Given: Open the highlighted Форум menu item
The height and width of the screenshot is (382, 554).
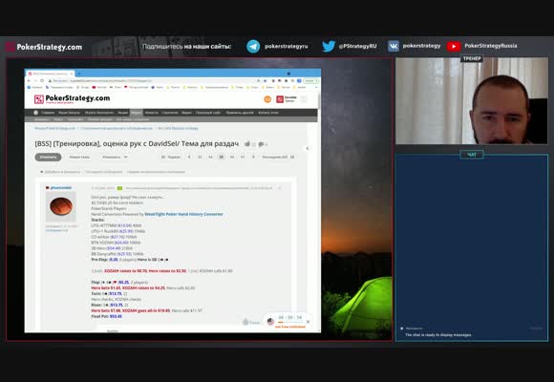Looking at the screenshot, I should (x=136, y=113).
